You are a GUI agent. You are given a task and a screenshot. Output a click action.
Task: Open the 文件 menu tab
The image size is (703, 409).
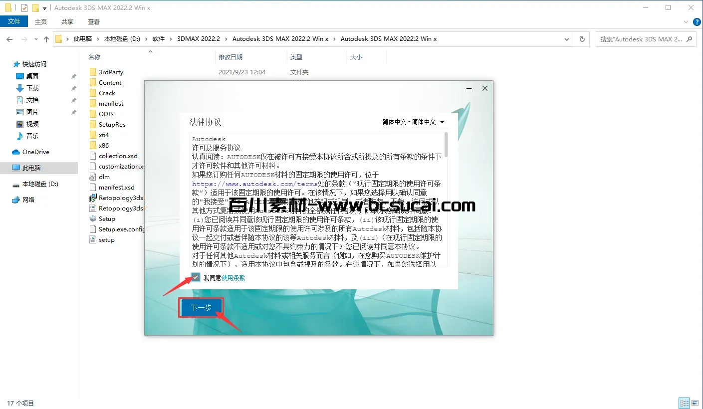[14, 21]
